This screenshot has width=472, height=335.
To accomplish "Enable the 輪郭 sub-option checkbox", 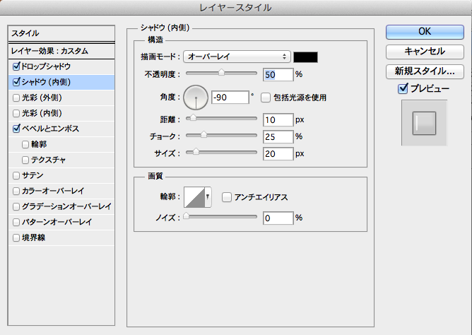I will pos(25,144).
